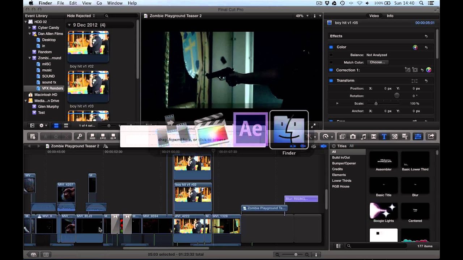Screen dimensions: 463x260
Task: Toggle the Color effect blue checkbox
Action: (x=331, y=47)
